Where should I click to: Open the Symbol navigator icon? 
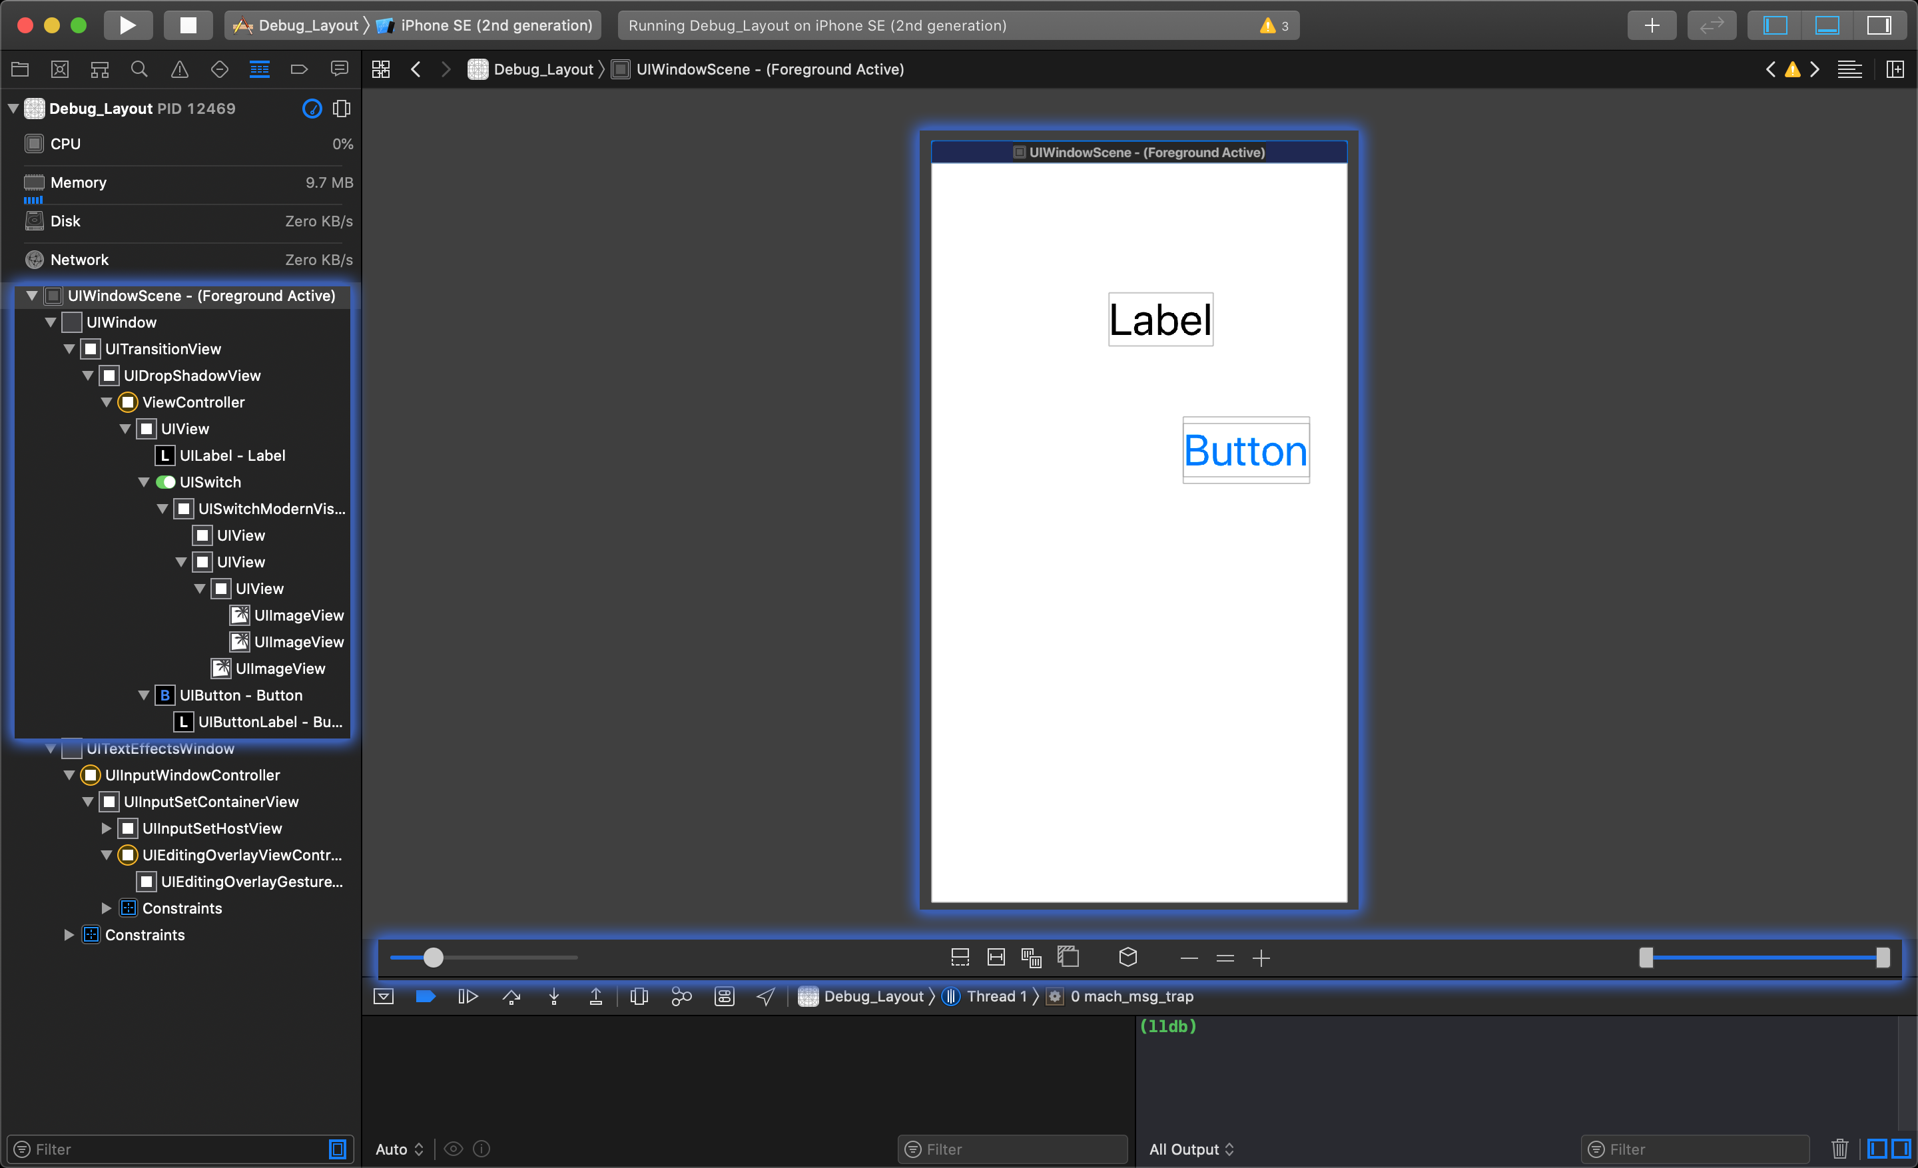point(100,69)
